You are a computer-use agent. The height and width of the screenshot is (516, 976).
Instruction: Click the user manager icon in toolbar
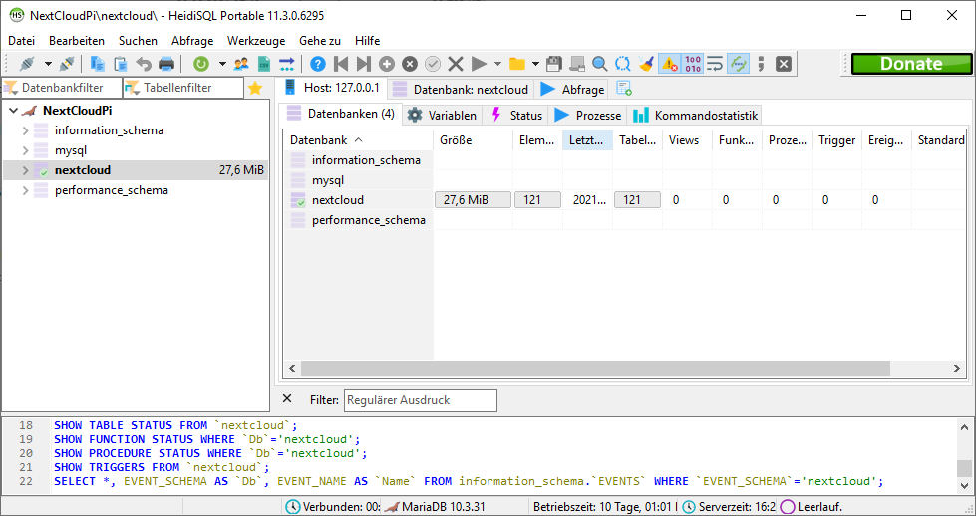pos(241,64)
